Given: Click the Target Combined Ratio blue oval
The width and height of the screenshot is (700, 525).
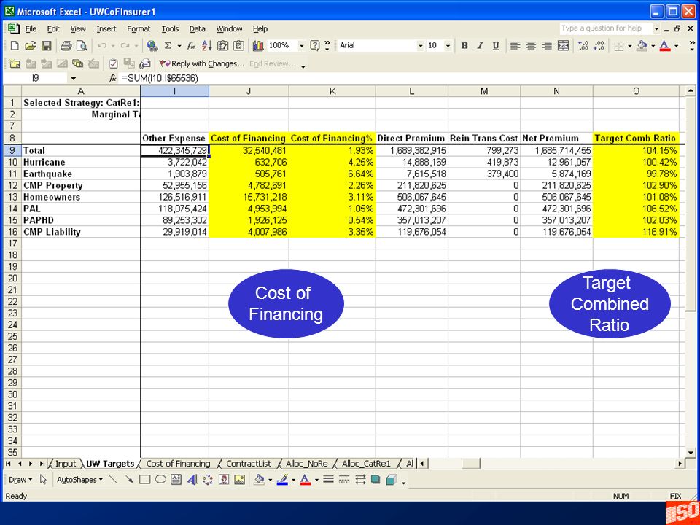Looking at the screenshot, I should pos(610,303).
